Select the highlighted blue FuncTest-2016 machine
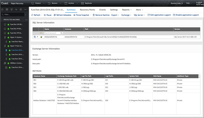Viewport: 204px width, 118px height. [17, 50]
